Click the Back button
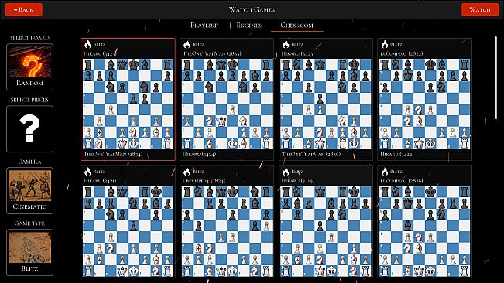The width and height of the screenshot is (504, 283). click(x=24, y=9)
